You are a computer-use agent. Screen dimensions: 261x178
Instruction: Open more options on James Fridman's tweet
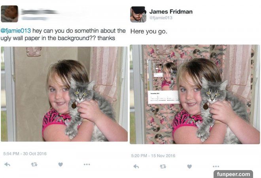click(x=216, y=167)
